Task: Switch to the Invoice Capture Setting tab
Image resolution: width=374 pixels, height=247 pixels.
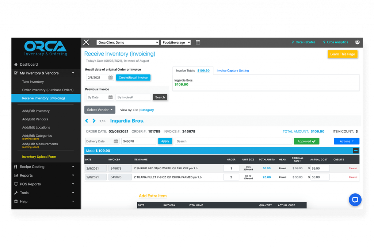Action: (x=233, y=70)
